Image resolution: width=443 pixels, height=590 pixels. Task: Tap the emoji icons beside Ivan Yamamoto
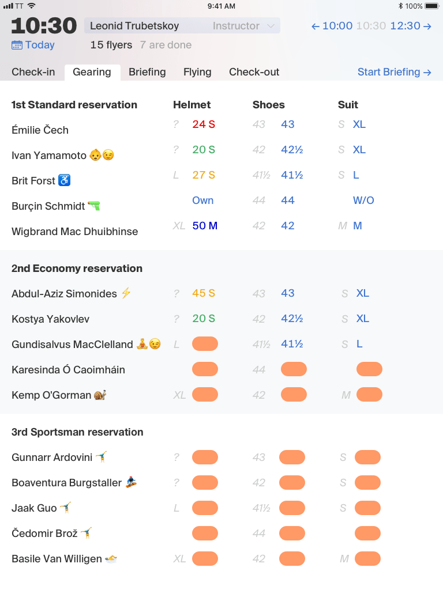click(102, 155)
